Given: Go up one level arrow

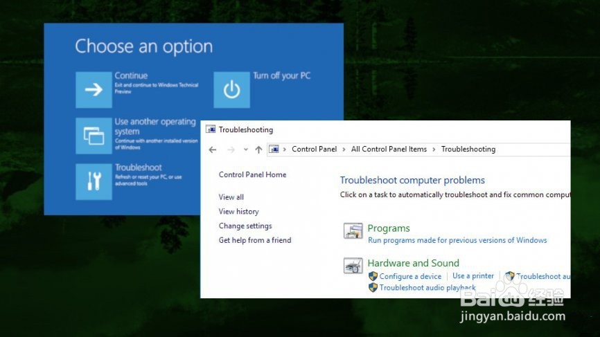Looking at the screenshot, I should (258, 149).
